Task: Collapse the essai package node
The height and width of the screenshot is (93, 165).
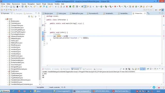Action: coord(6,19)
